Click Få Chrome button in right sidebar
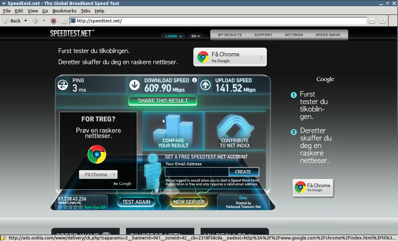This screenshot has width=398, height=241. click(313, 187)
